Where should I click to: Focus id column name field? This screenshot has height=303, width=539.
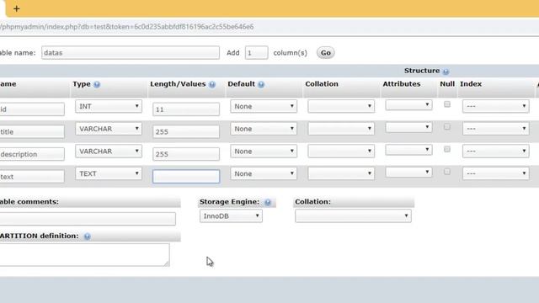click(x=32, y=109)
